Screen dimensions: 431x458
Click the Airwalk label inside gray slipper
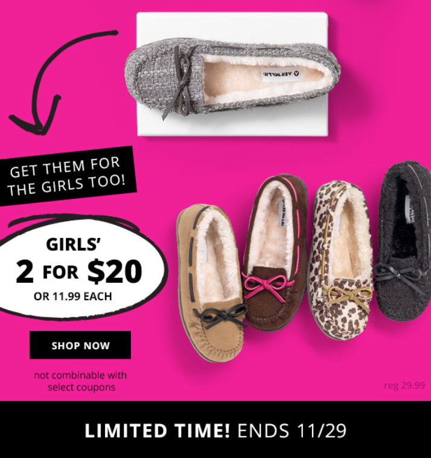[x=281, y=74]
